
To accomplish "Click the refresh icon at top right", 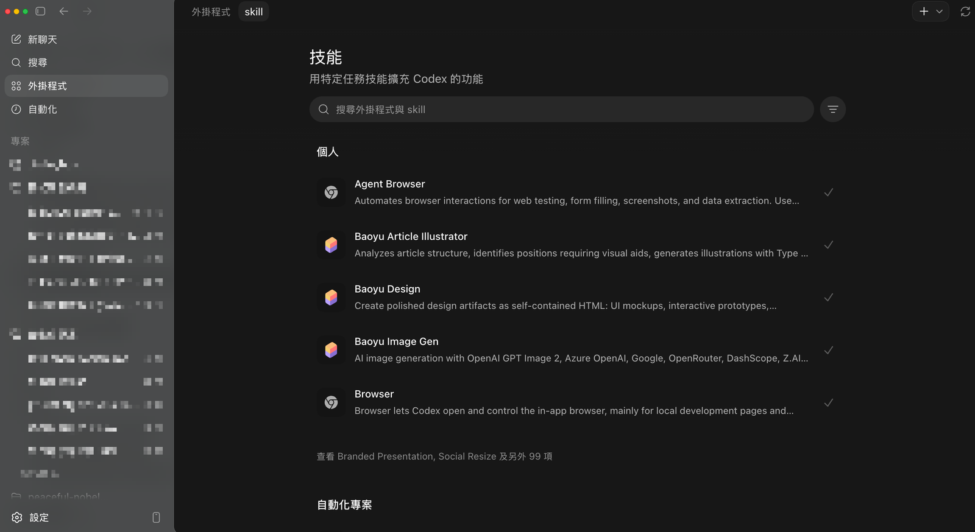I will pos(965,12).
